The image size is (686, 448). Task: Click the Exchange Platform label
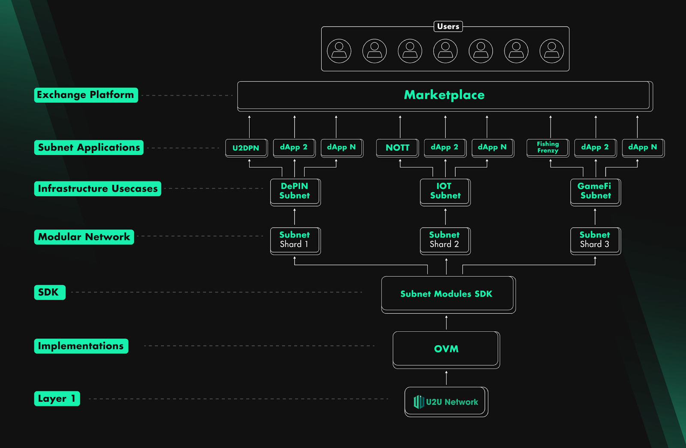coord(86,95)
